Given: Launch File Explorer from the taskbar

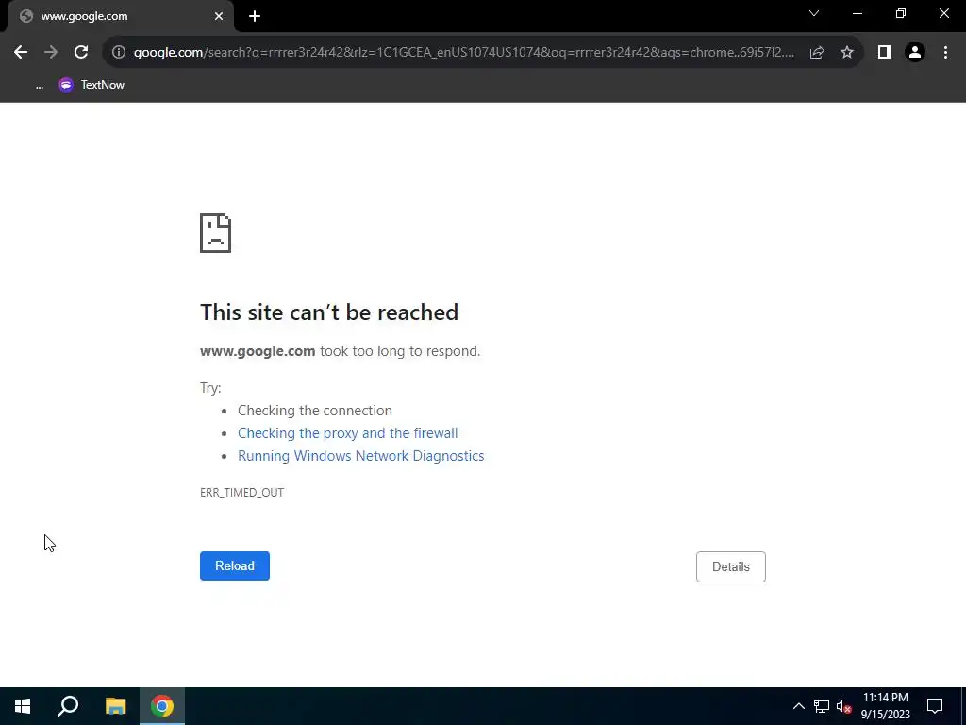Looking at the screenshot, I should 115,706.
